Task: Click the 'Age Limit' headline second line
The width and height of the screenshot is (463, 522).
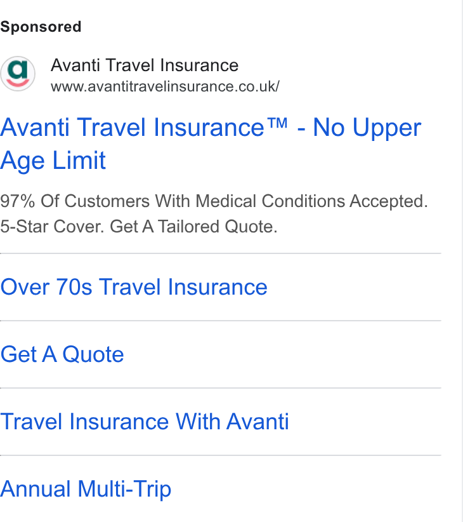Action: [x=53, y=161]
